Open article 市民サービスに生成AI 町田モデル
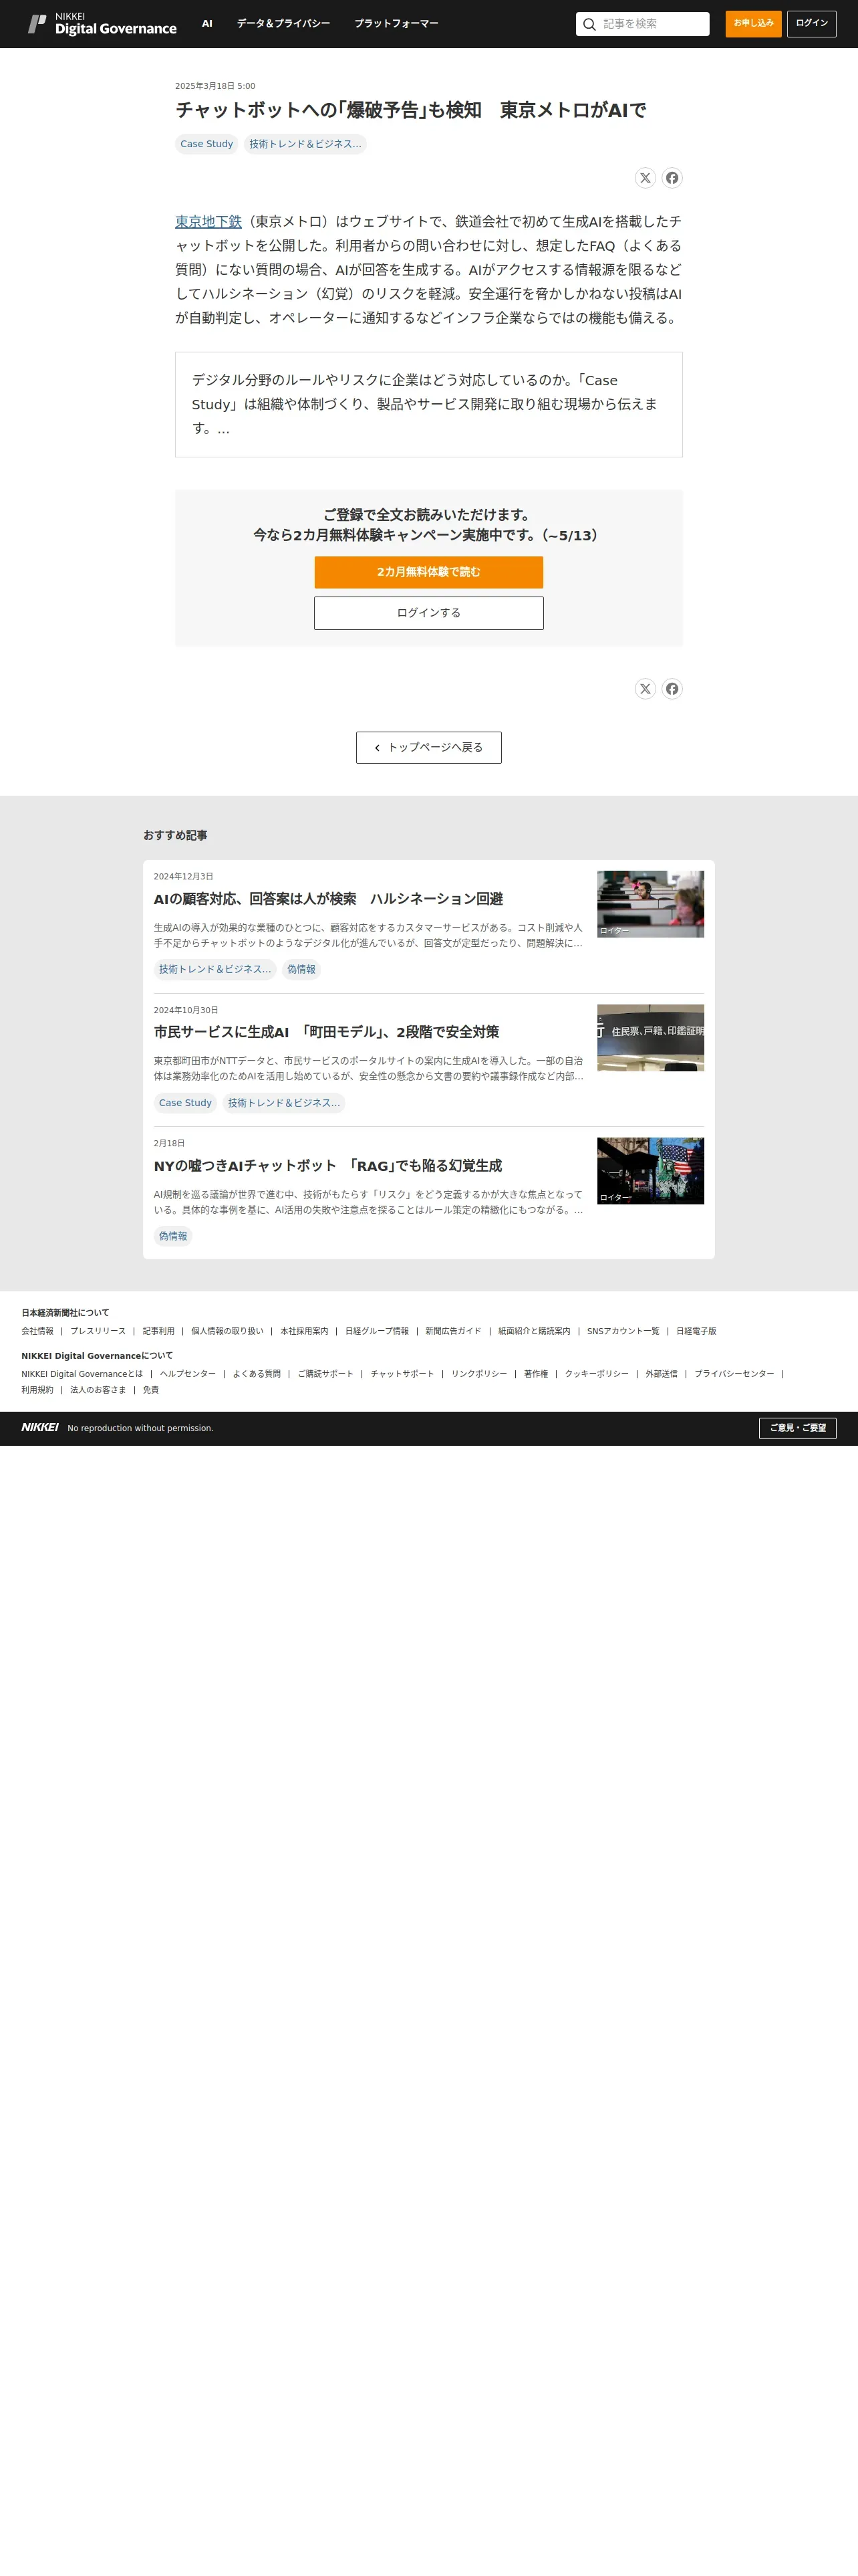Screen dimensions: 858x2576 pyautogui.click(x=327, y=1032)
